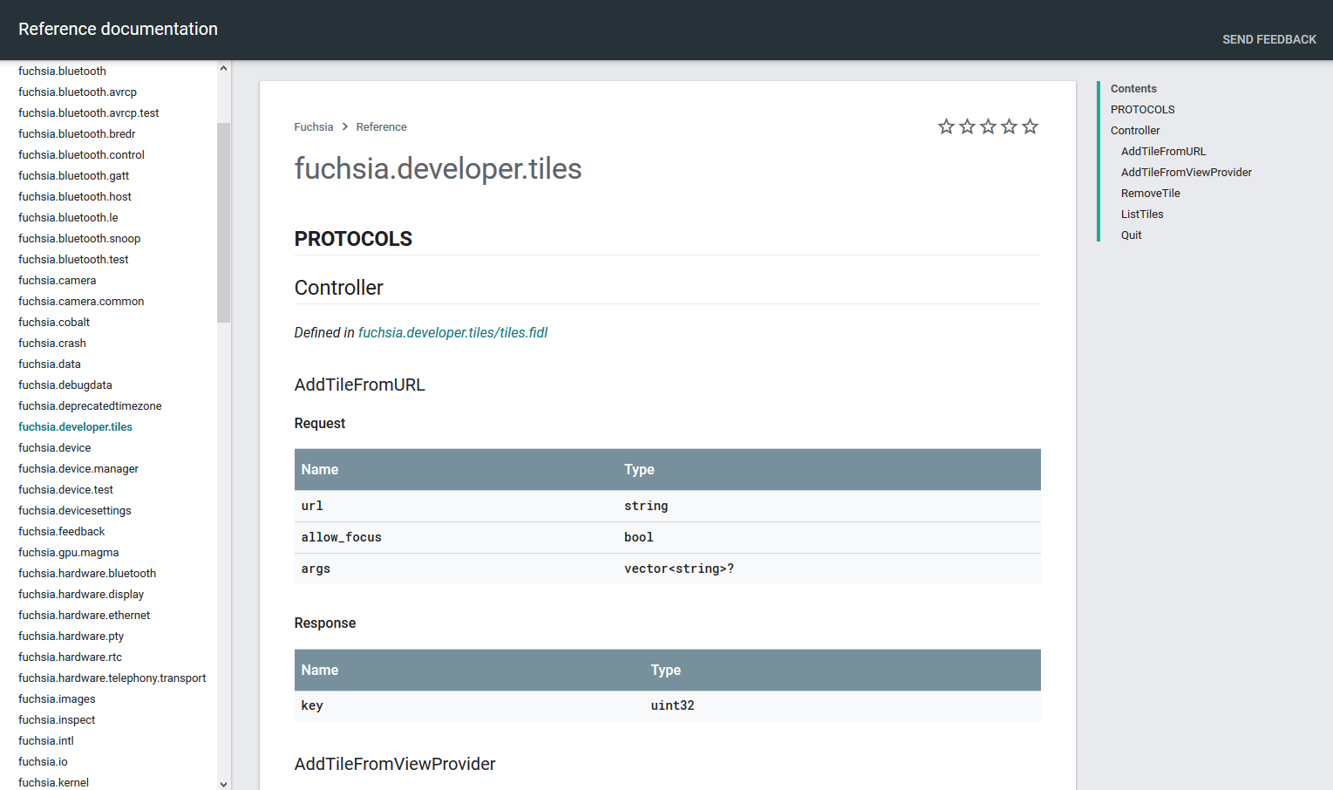Open fuchsia.camera.common in sidebar
This screenshot has width=1333, height=790.
pos(81,301)
